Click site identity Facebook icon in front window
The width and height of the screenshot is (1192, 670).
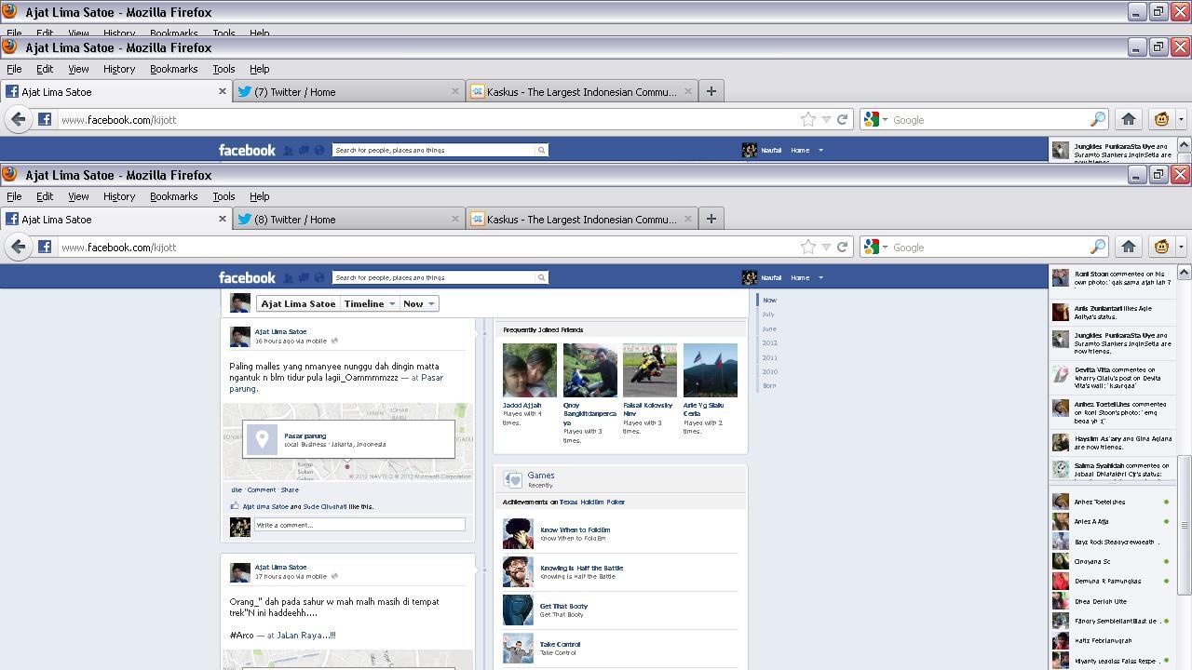click(x=45, y=247)
